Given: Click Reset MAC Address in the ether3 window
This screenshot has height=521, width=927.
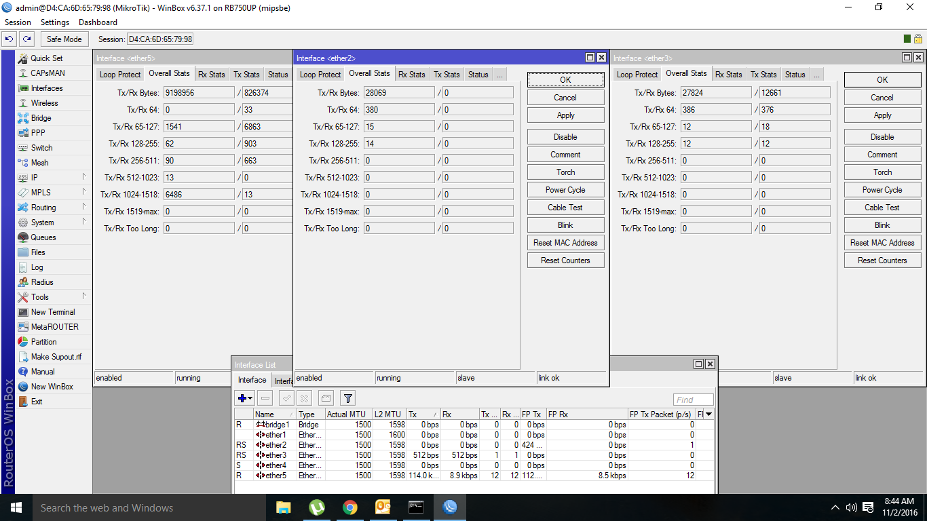Looking at the screenshot, I should tap(882, 243).
